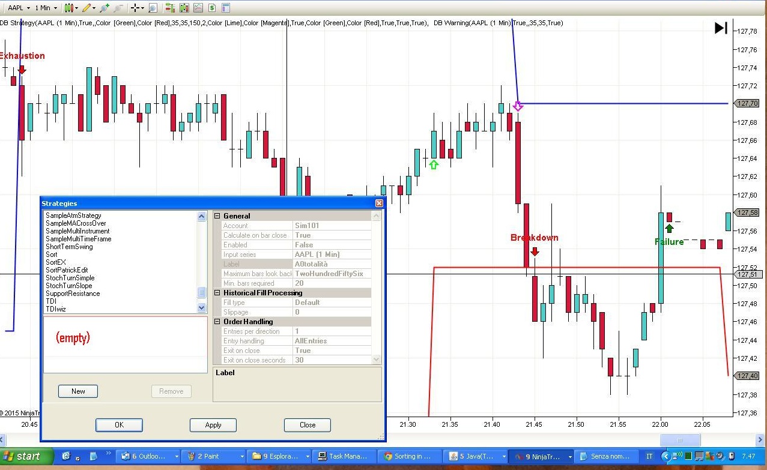Select SortPatrickEdit strategy
Image resolution: width=767 pixels, height=470 pixels.
67,270
